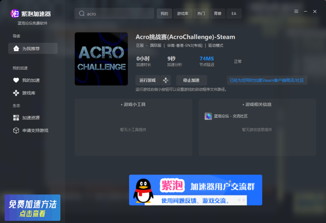Click the 国际服 region text
Screen dimensions: 326x223
[x=156, y=45]
